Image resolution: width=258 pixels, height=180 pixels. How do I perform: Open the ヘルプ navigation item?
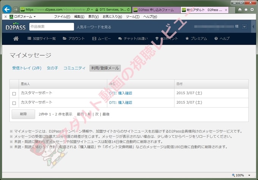click(x=222, y=39)
